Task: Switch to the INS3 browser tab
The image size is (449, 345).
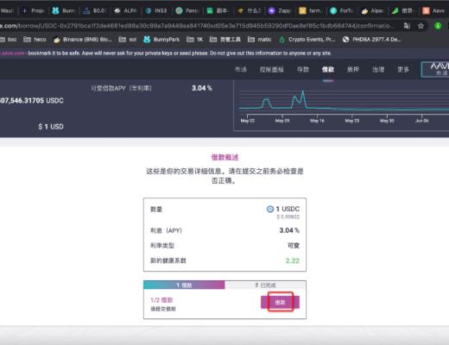Action: click(156, 11)
